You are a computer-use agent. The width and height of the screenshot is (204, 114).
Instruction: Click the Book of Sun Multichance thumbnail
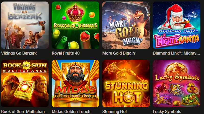pyautogui.click(x=25, y=84)
